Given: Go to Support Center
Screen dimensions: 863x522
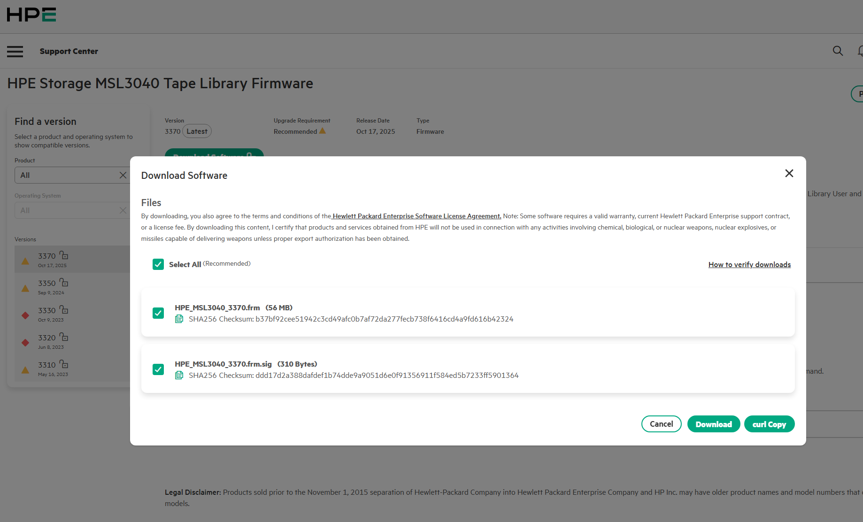Looking at the screenshot, I should pos(69,51).
